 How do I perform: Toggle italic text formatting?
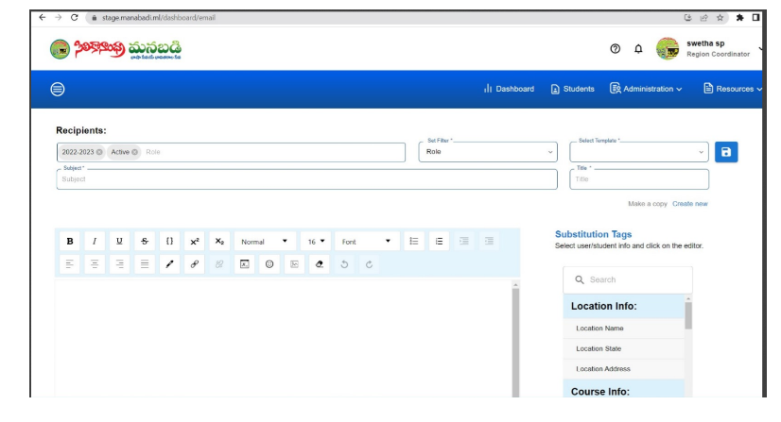(95, 242)
